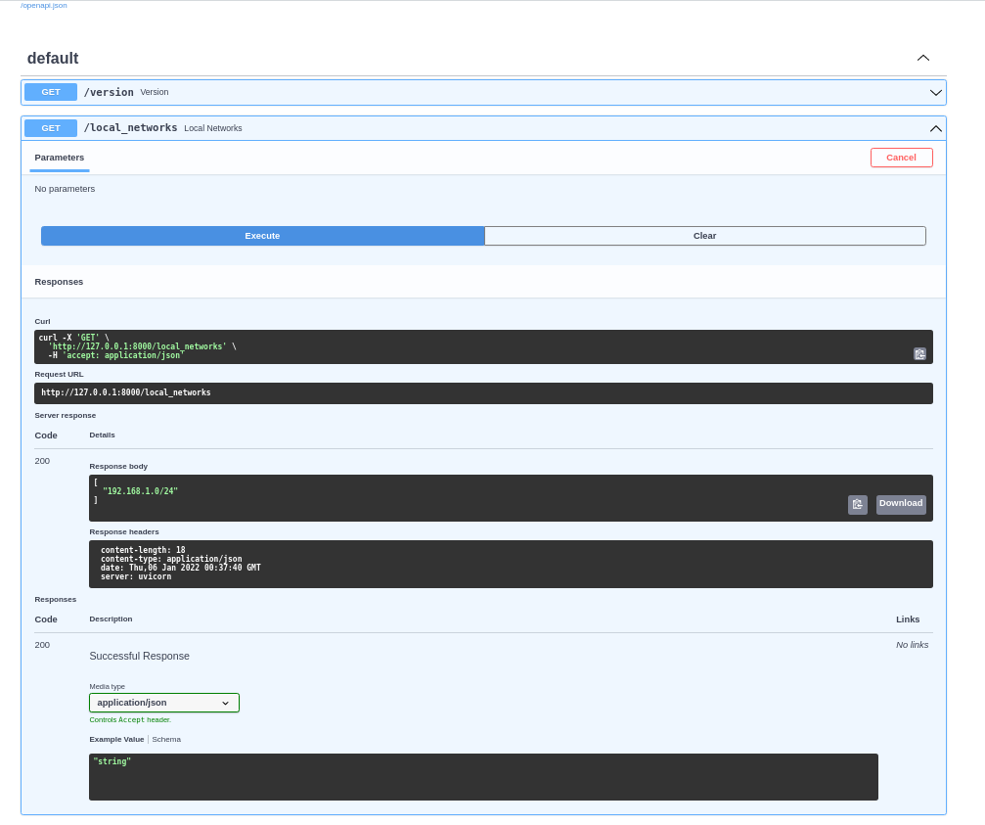Collapse the default section chevron
The width and height of the screenshot is (985, 825).
tap(922, 58)
